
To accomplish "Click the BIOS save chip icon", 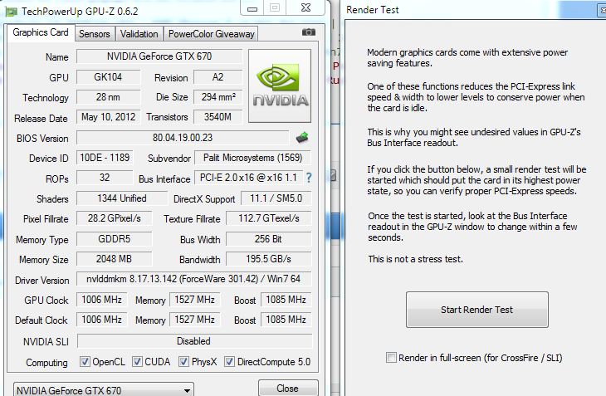I will coord(302,138).
